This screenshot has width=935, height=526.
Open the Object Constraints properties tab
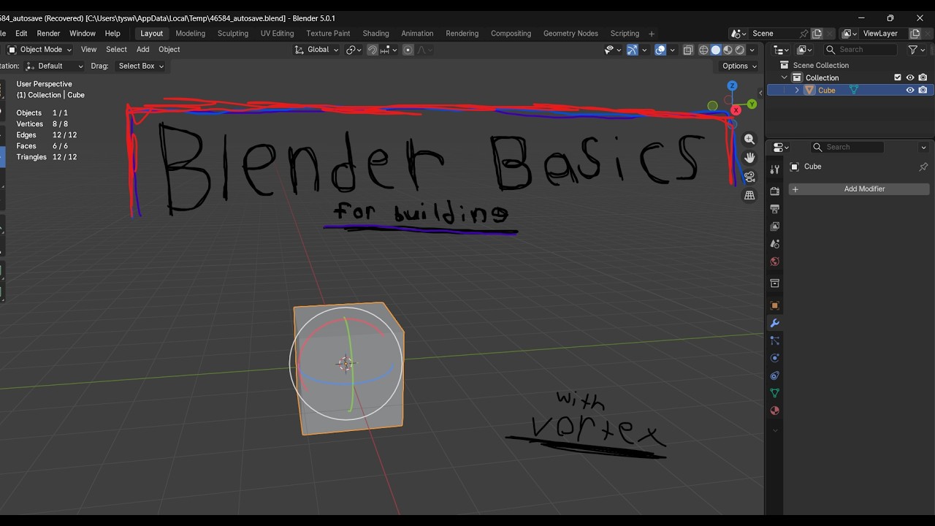[775, 376]
